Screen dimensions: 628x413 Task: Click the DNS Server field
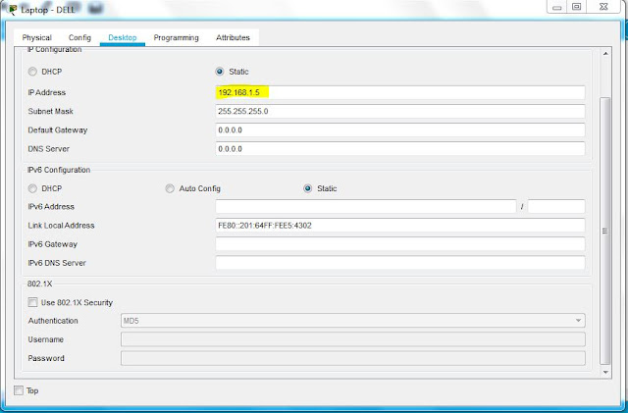point(400,149)
